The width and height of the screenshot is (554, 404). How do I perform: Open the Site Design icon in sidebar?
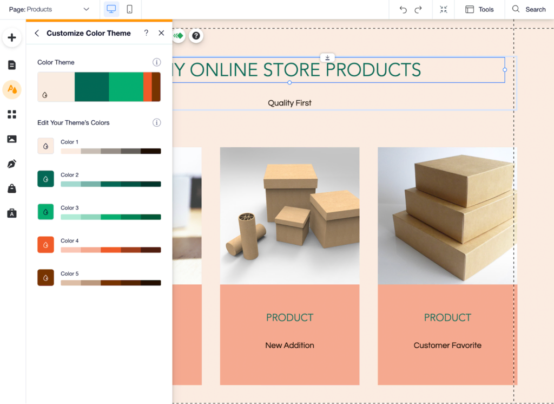12,89
